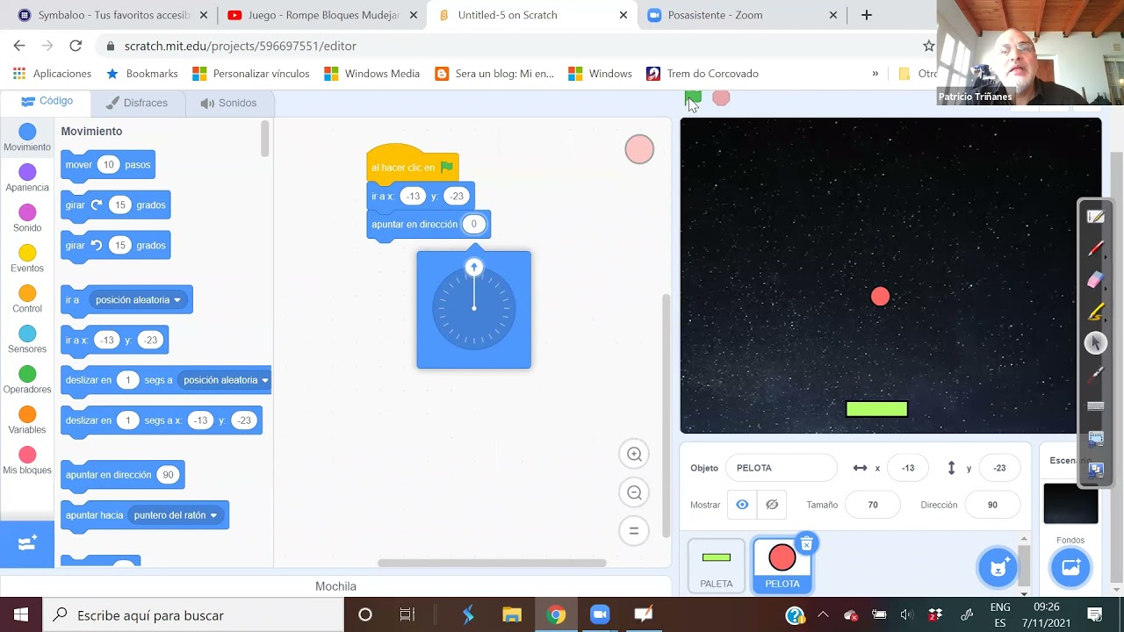Open the Bookmarks bookmark
The image size is (1124, 632).
click(x=142, y=74)
